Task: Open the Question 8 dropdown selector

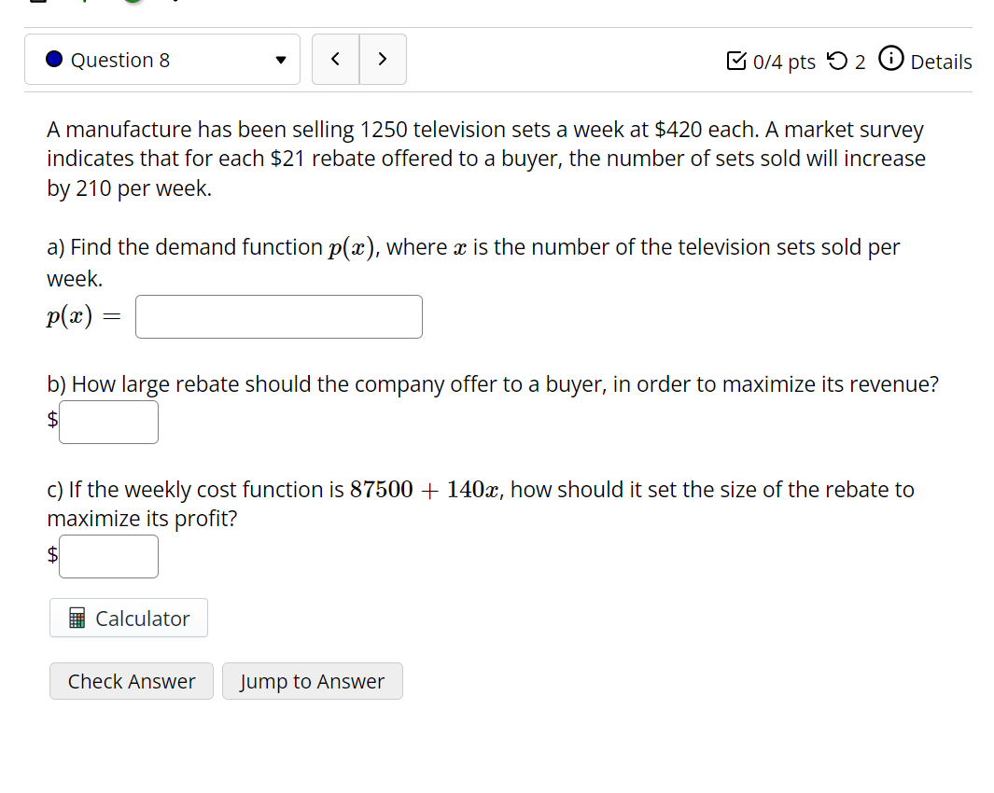Action: 162,60
